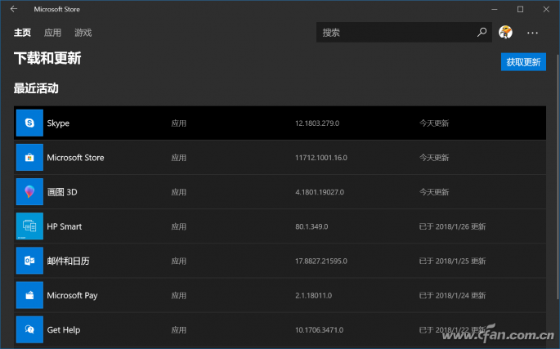
Task: Click 已于 2018/1/26 更新 status
Action: tap(452, 226)
